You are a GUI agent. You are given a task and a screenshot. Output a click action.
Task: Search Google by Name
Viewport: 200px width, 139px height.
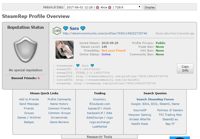coord(175,104)
